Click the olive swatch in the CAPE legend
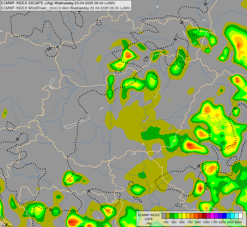 tap(168, 216)
